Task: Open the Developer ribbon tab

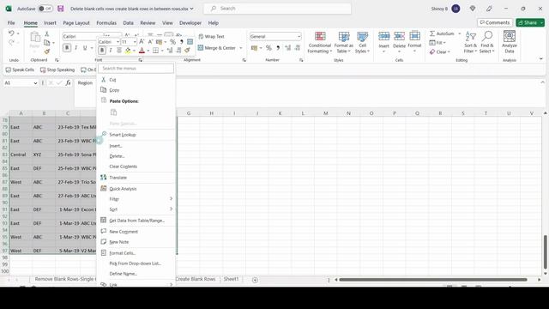Action: 190,23
